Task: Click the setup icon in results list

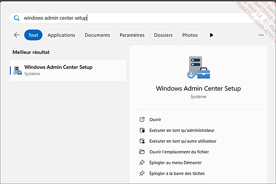Action: click(x=18, y=71)
